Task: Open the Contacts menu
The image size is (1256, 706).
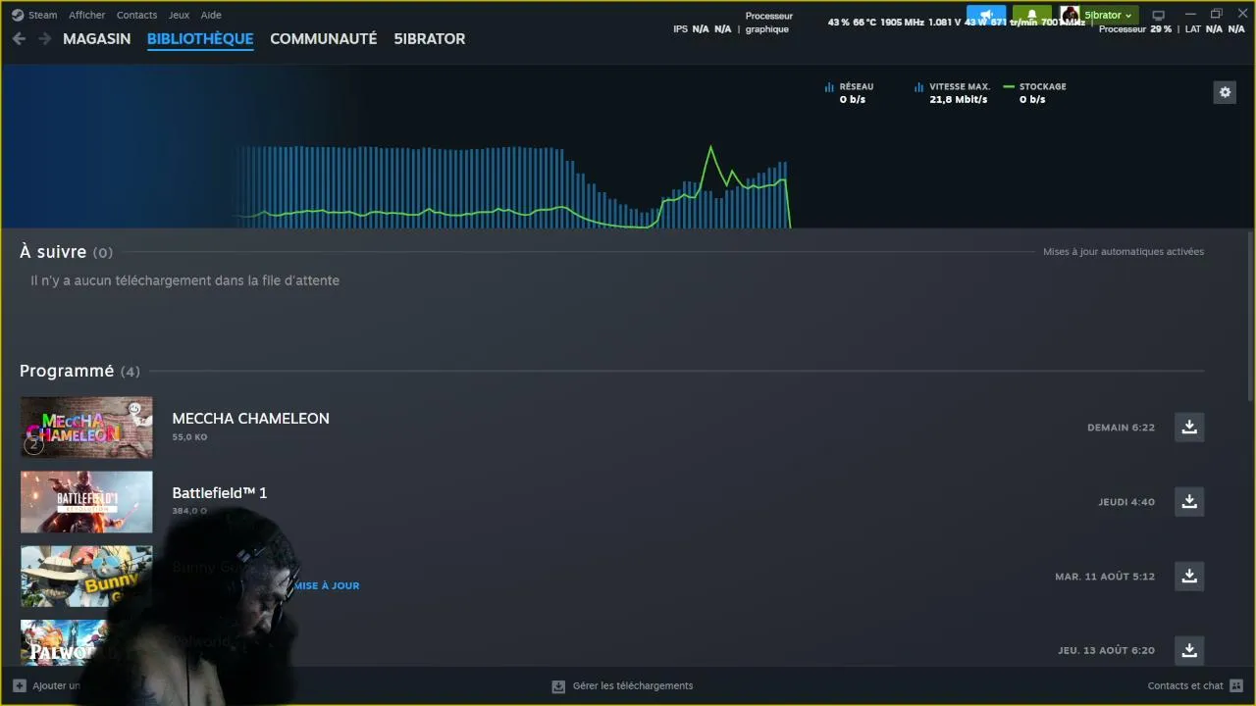Action: coord(136,15)
